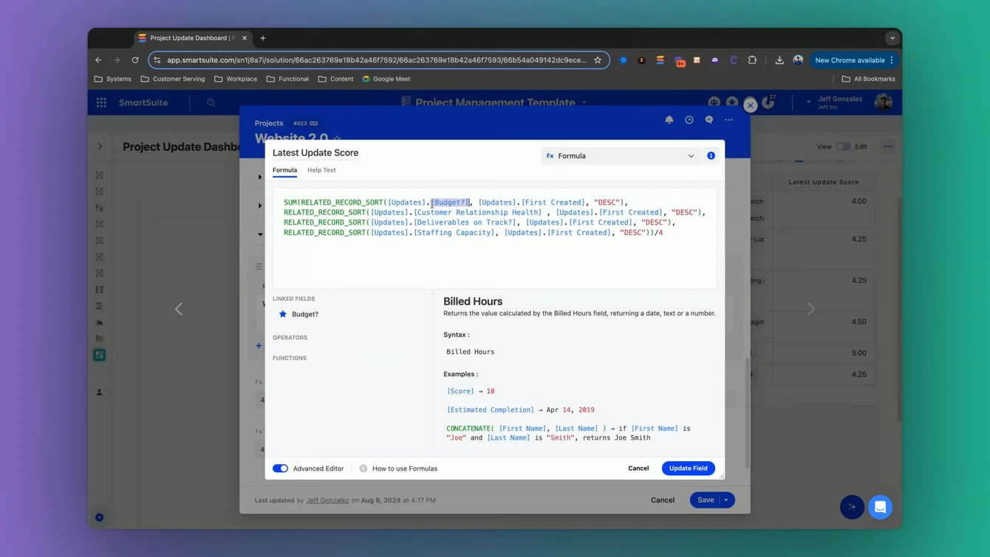Expand the Operators section
The height and width of the screenshot is (557, 990).
(290, 338)
